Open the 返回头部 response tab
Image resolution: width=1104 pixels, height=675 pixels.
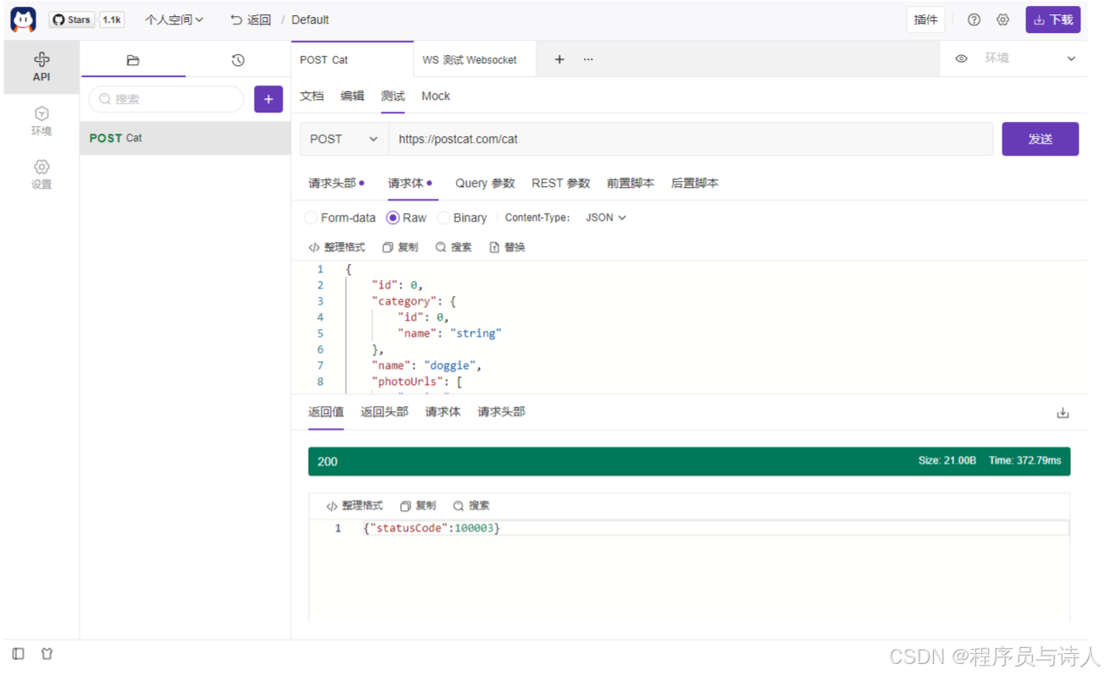click(384, 412)
